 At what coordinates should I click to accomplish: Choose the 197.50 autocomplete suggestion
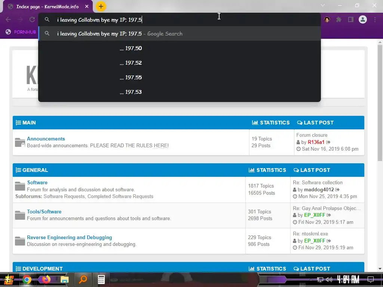[x=179, y=48]
